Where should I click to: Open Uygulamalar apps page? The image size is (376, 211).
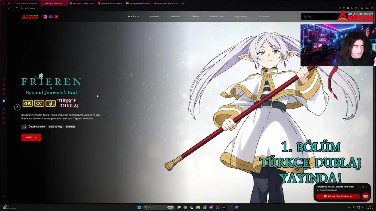[x=241, y=16]
